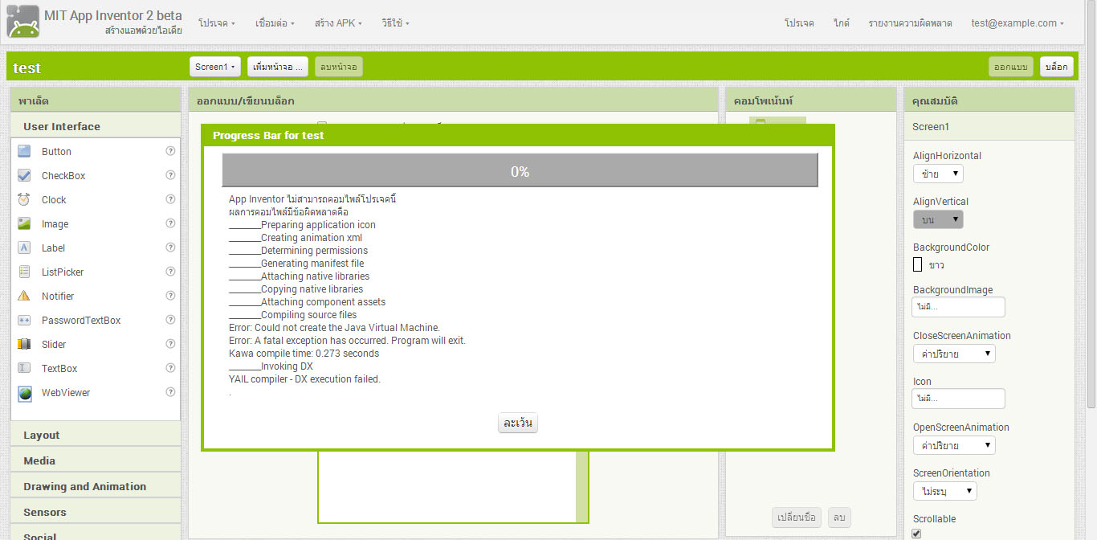
Task: Select the CheckBox component icon
Action: point(24,175)
